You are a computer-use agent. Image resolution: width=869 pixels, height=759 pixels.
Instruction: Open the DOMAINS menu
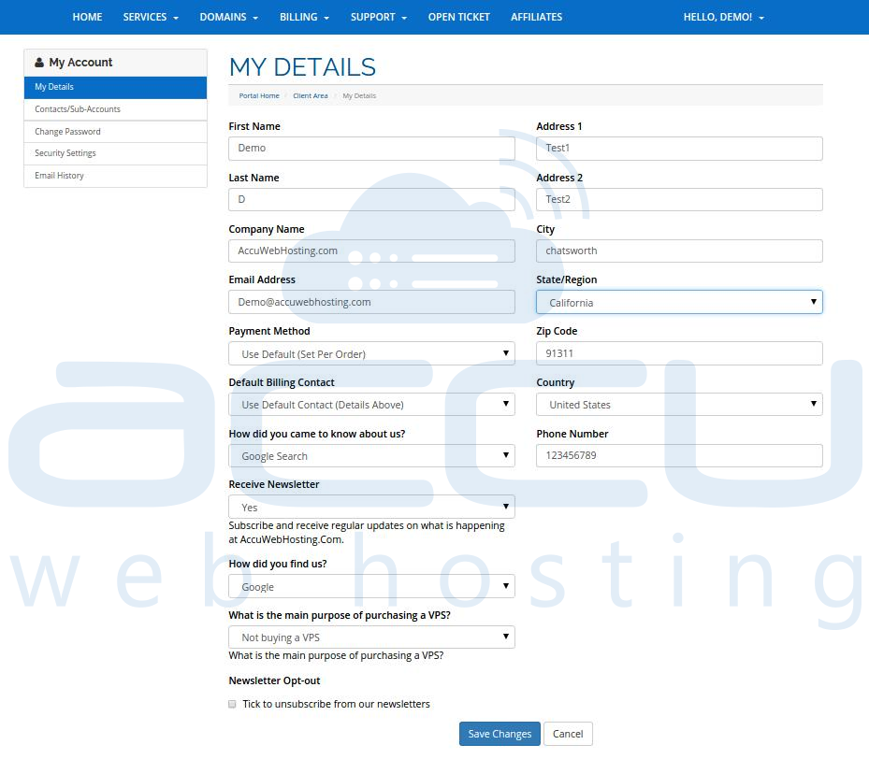(229, 17)
